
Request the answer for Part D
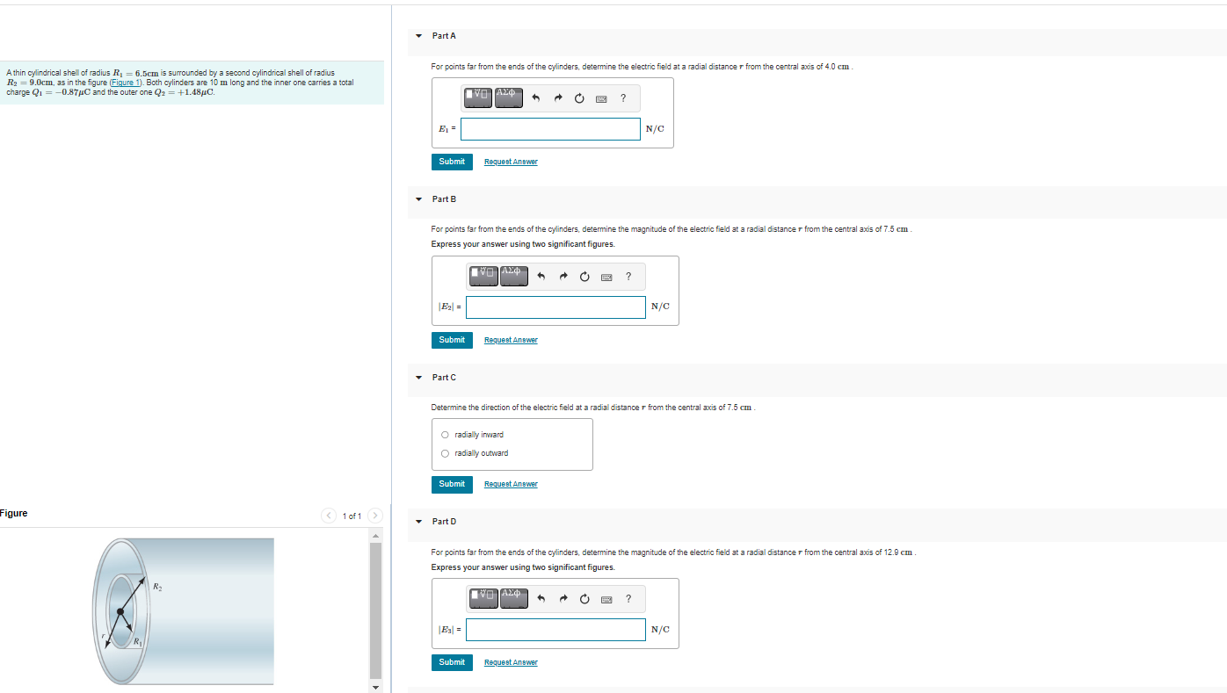pos(511,662)
